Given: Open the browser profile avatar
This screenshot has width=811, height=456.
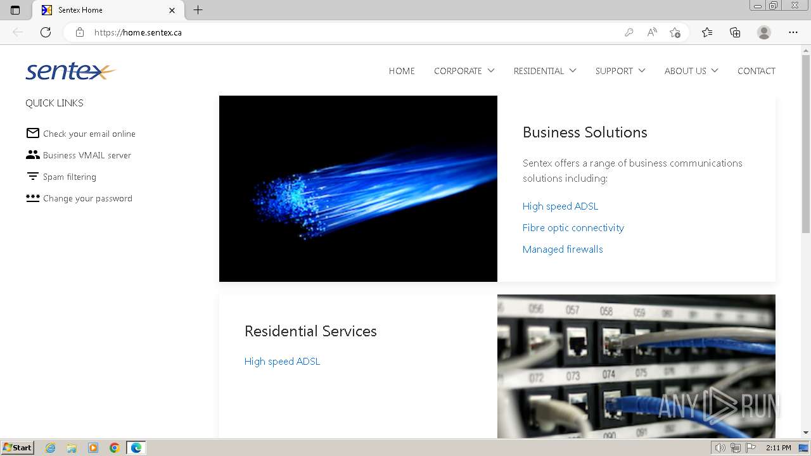Looking at the screenshot, I should [764, 32].
